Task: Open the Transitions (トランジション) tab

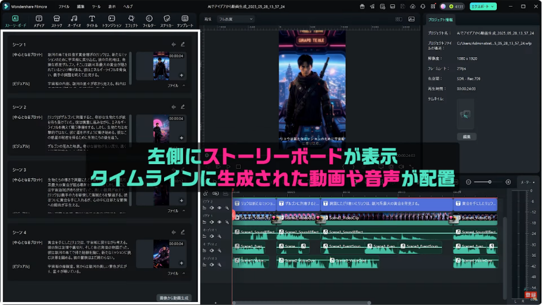Action: [x=112, y=21]
